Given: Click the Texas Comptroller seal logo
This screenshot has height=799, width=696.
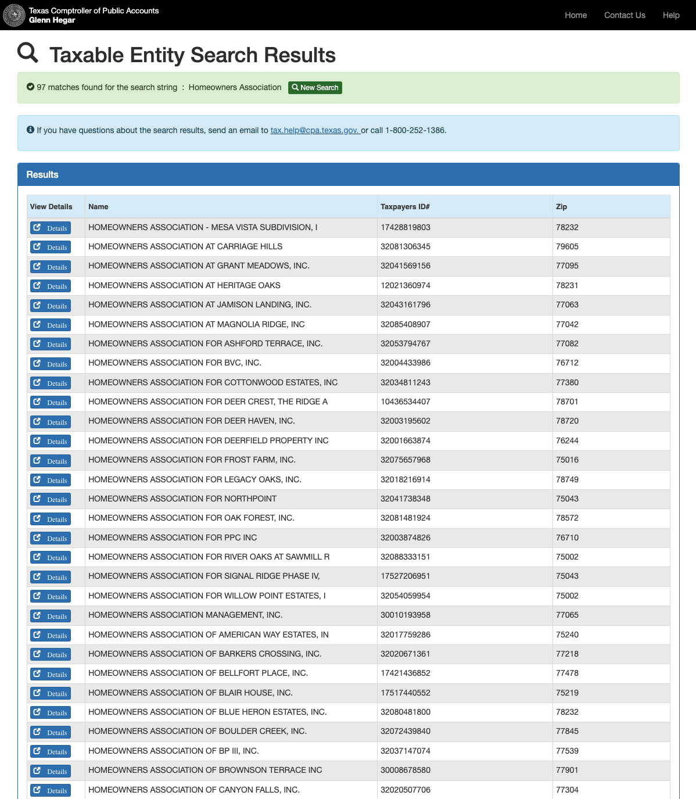Looking at the screenshot, I should [14, 15].
